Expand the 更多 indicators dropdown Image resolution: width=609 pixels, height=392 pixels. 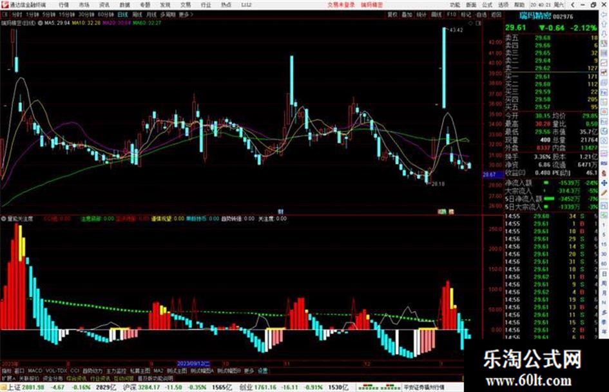click(249, 371)
